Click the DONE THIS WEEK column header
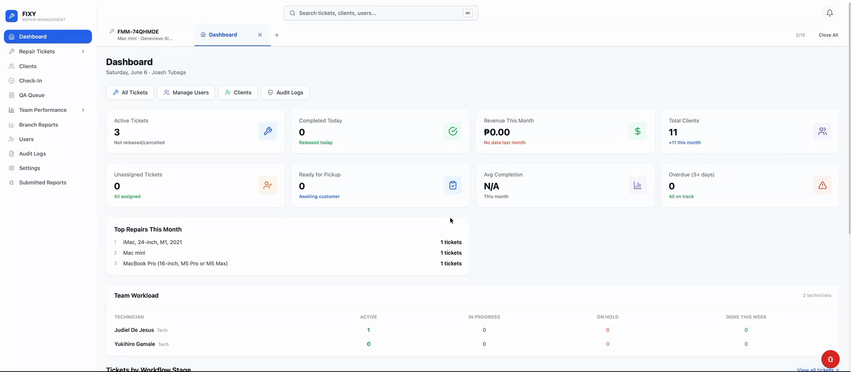 [746, 317]
